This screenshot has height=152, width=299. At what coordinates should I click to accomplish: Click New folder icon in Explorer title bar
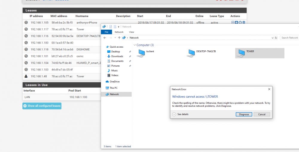pyautogui.click(x=115, y=27)
